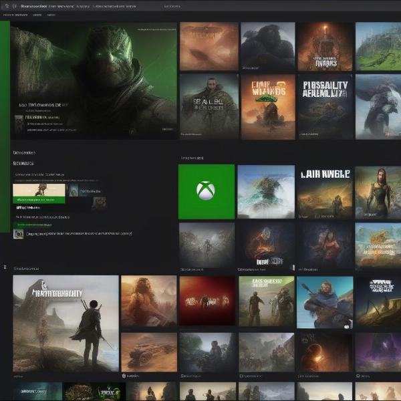The image size is (401, 401).
Task: Select the desert vehicle sand-colored tile
Action: click(149, 352)
